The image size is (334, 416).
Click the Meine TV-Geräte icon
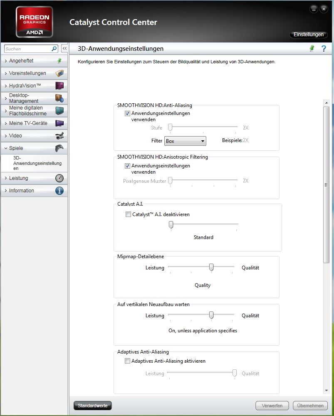pyautogui.click(x=59, y=123)
